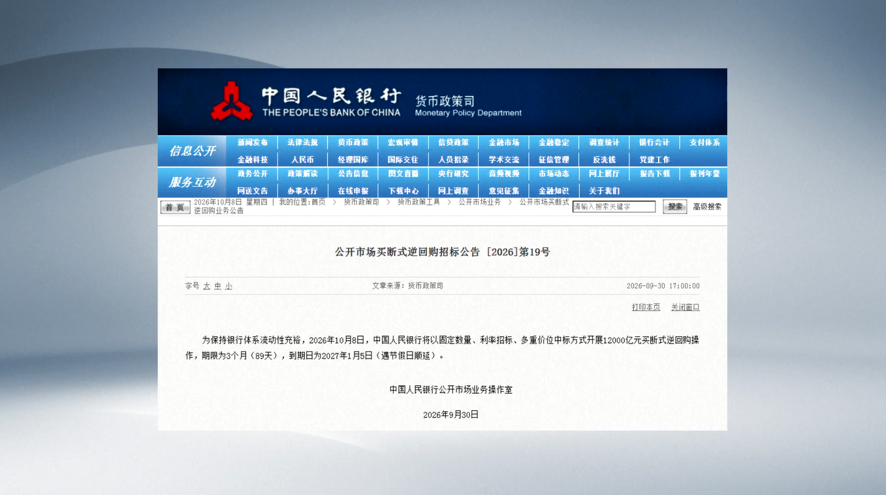Go to 央行研究 section
This screenshot has width=886, height=495.
tap(454, 174)
